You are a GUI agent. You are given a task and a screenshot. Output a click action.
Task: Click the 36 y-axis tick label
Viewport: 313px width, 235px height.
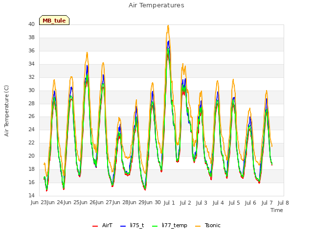tap(31, 50)
